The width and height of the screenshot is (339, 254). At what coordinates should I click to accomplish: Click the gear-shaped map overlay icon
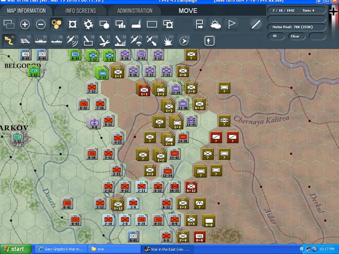point(88,24)
